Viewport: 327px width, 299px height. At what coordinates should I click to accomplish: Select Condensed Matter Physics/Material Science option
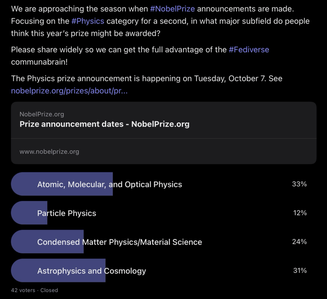[119, 242]
